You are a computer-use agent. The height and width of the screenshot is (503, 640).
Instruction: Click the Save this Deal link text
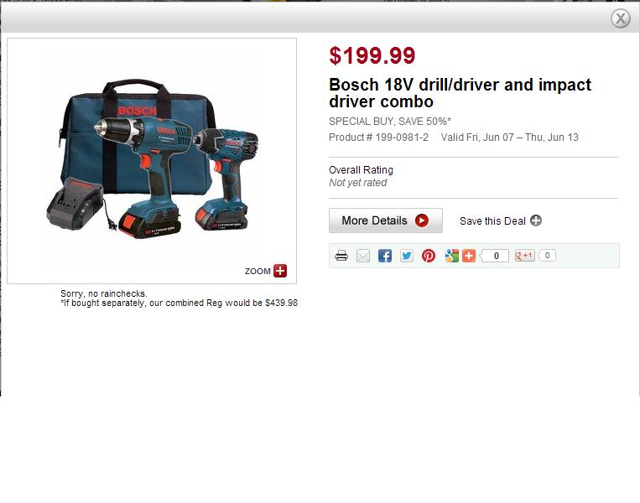(492, 220)
